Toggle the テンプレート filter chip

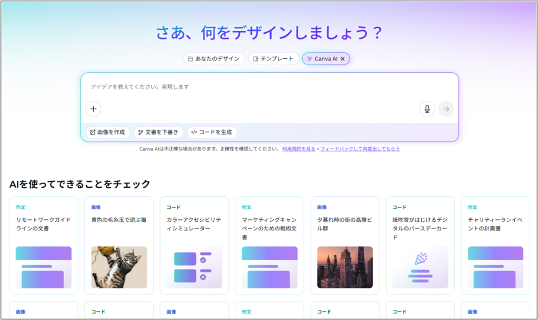point(273,58)
